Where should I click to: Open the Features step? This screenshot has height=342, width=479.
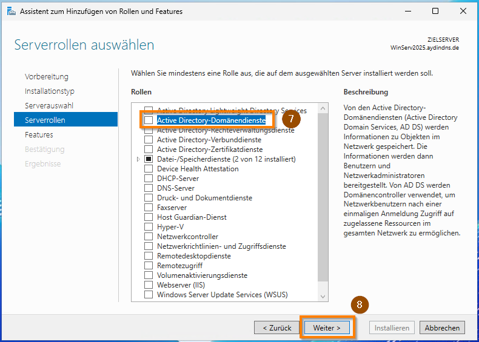(39, 134)
